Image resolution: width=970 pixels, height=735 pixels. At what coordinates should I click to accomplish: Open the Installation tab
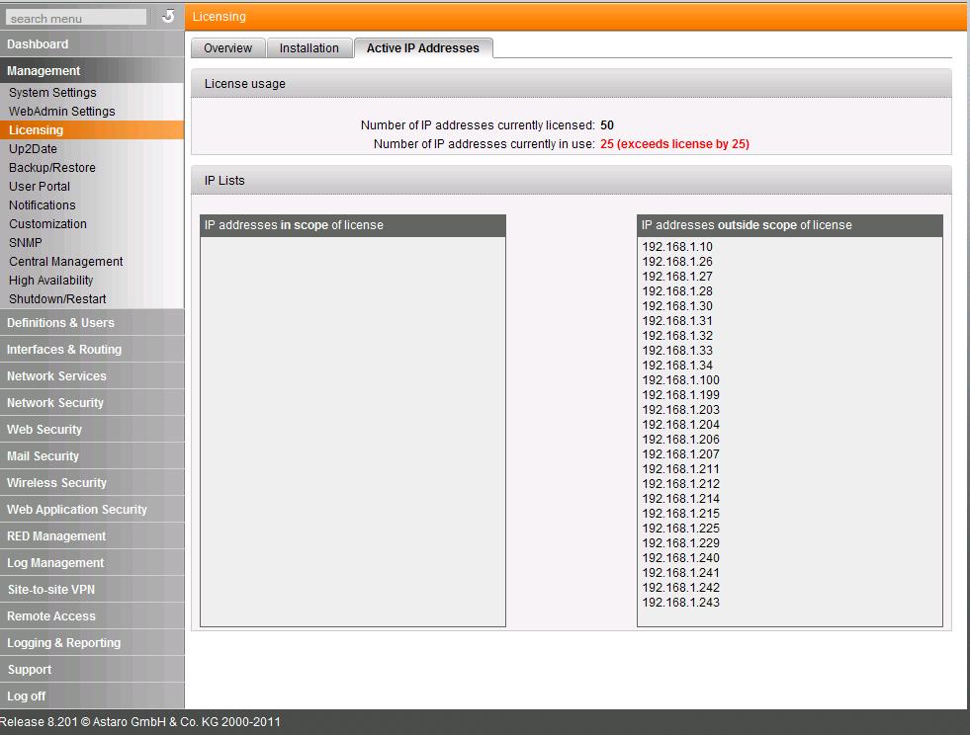(309, 48)
